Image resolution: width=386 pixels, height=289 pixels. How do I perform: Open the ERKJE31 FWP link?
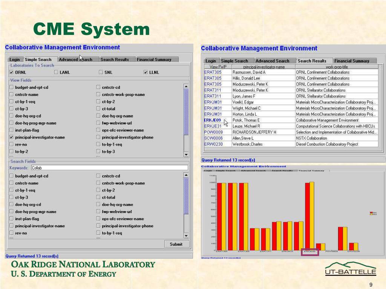tap(213, 126)
